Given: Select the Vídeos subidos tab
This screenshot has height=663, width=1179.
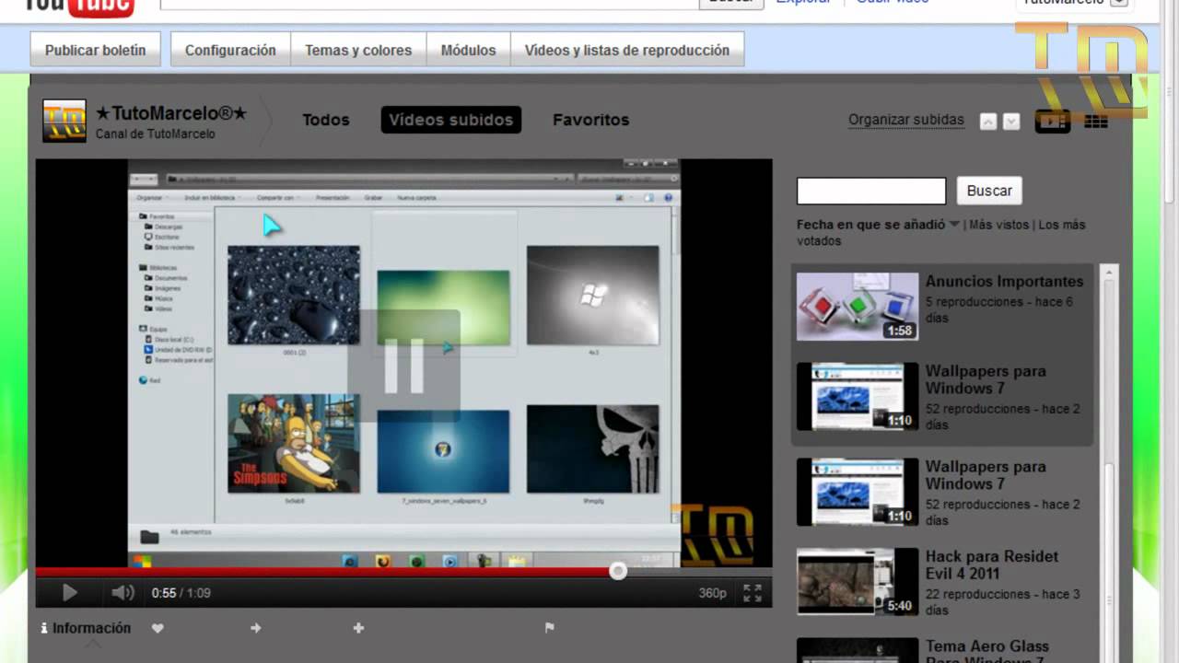Looking at the screenshot, I should click(x=451, y=120).
